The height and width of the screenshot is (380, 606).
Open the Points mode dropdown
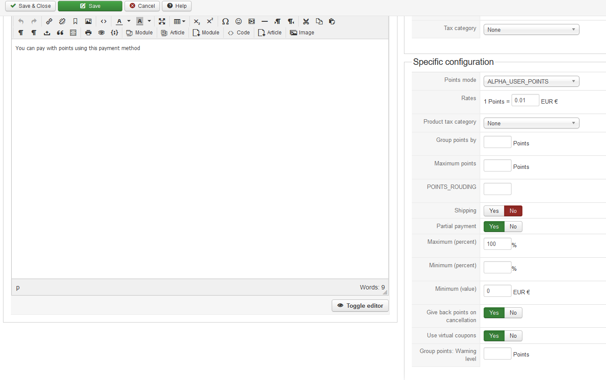[x=532, y=81]
